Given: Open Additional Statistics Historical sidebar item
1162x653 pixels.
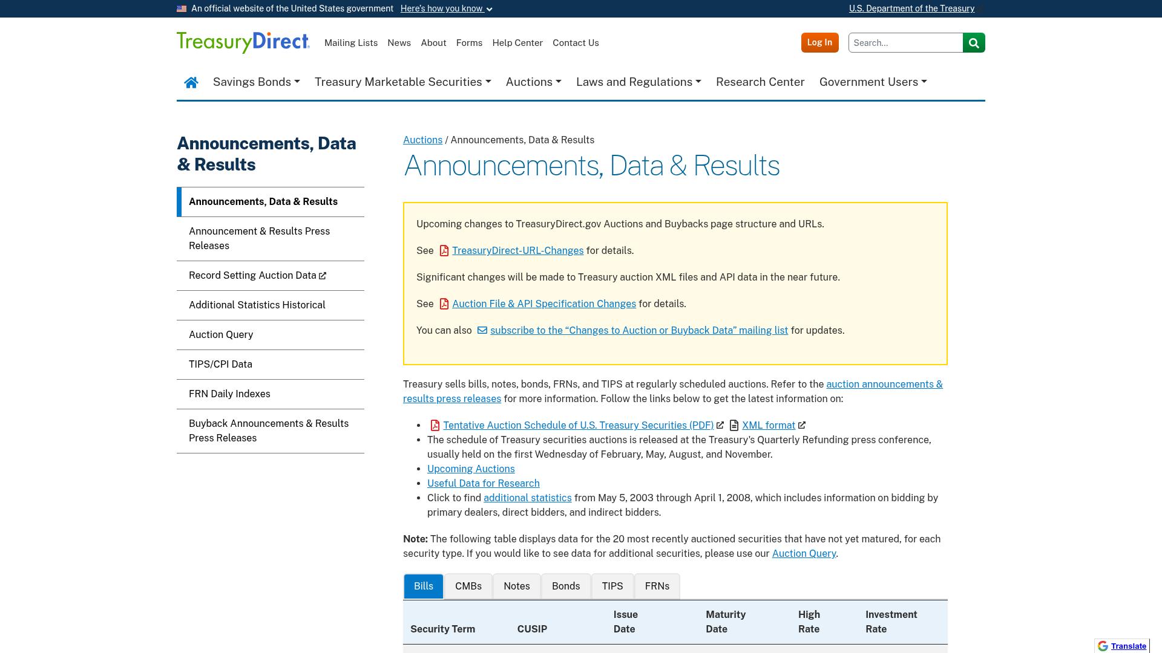Looking at the screenshot, I should [271, 305].
